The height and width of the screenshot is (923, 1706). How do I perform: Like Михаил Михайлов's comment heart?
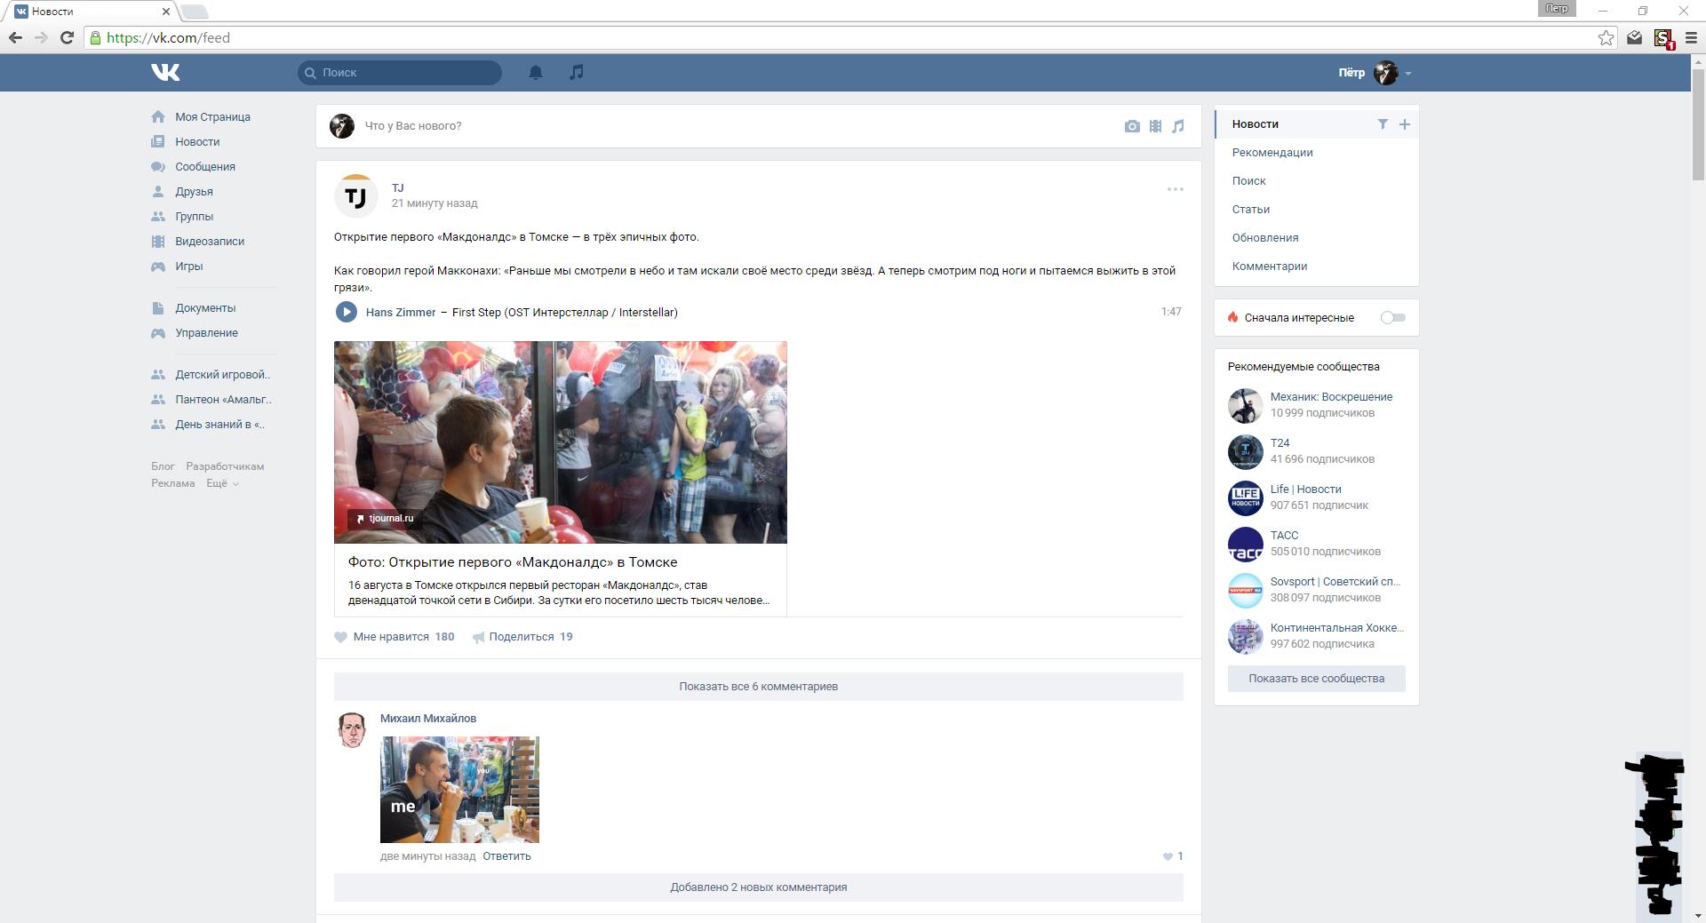[x=1168, y=856]
